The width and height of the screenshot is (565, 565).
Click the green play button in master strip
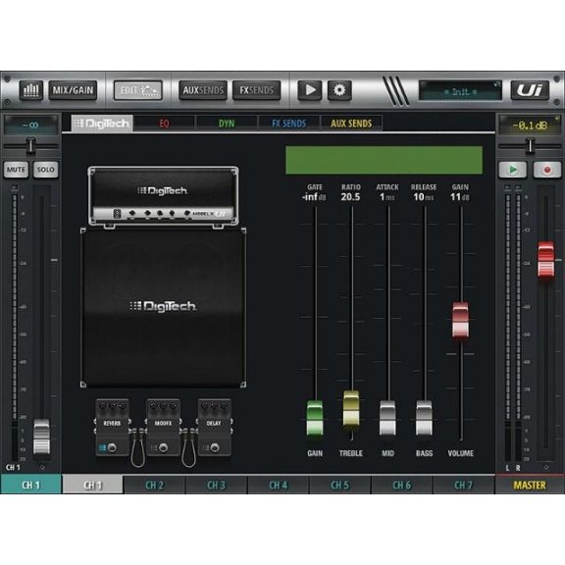(x=513, y=170)
